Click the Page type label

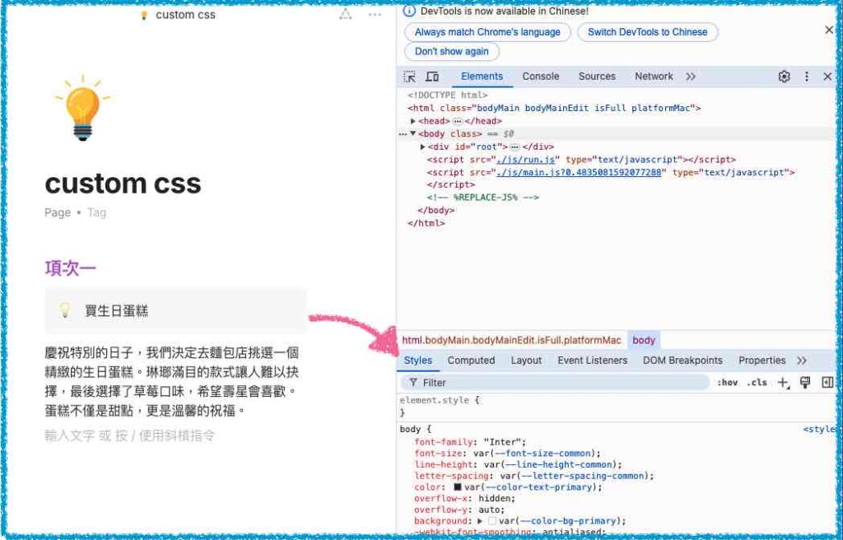click(58, 212)
